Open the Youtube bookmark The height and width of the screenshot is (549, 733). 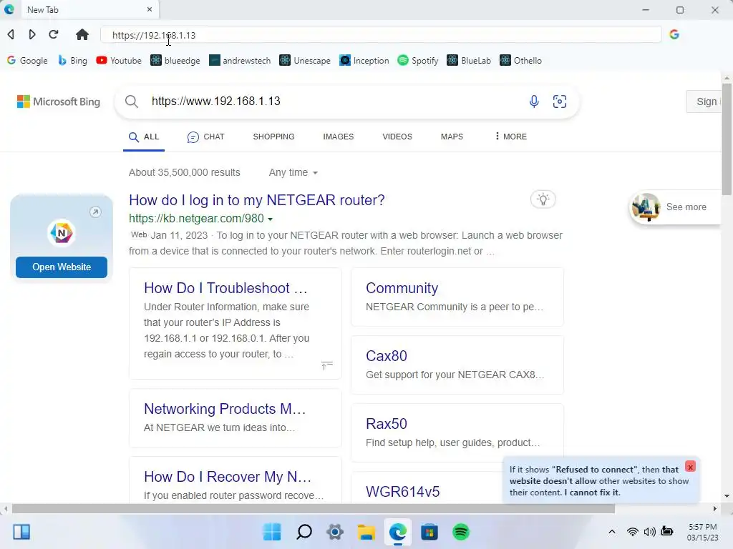coord(119,60)
